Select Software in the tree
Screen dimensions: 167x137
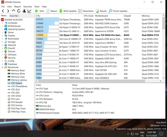[x=10, y=55]
